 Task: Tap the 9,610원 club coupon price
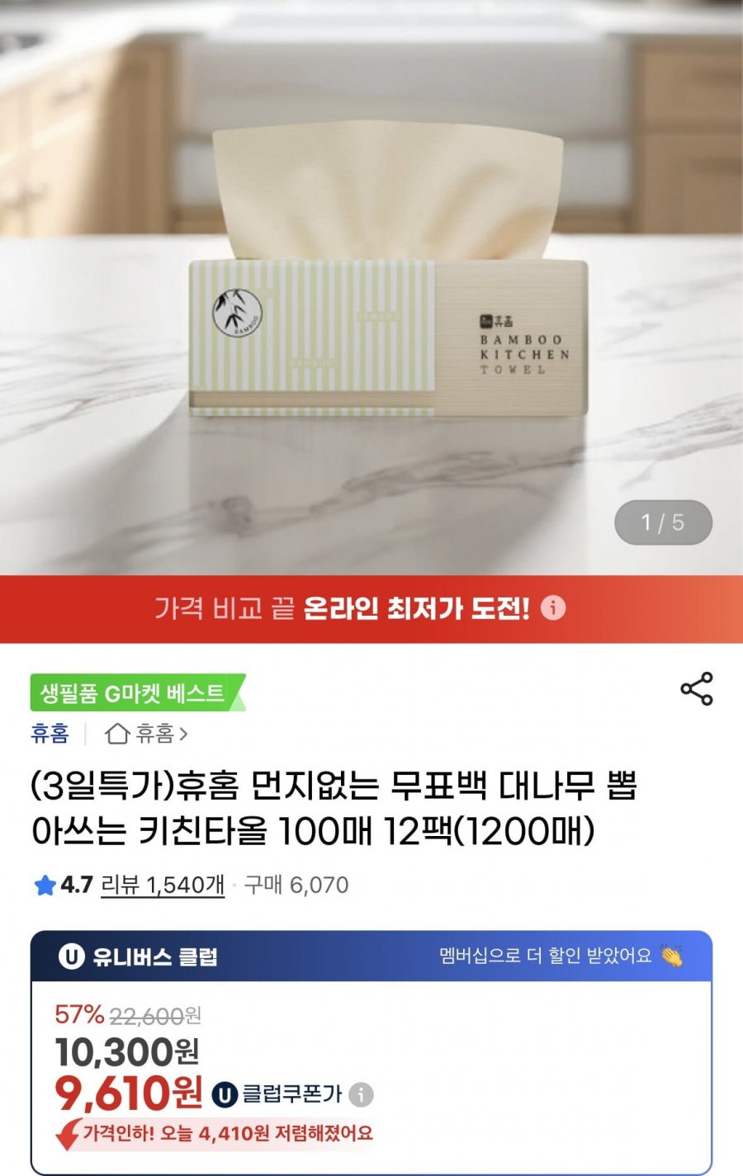pos(128,1093)
